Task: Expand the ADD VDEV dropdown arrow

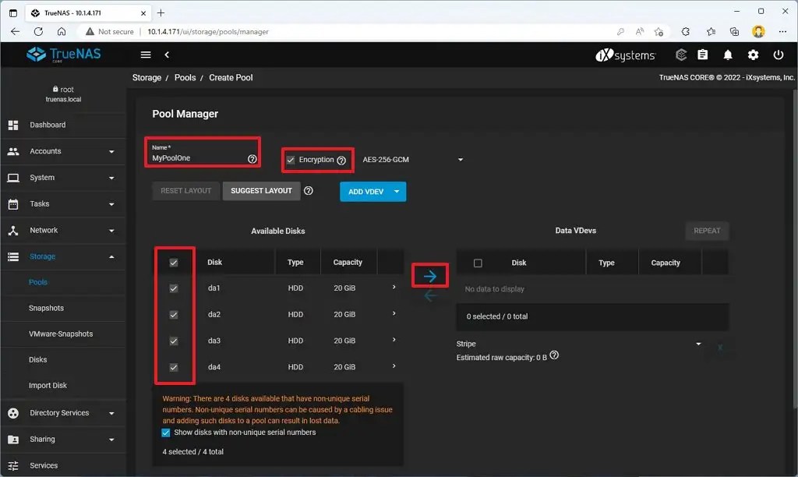Action: [396, 191]
